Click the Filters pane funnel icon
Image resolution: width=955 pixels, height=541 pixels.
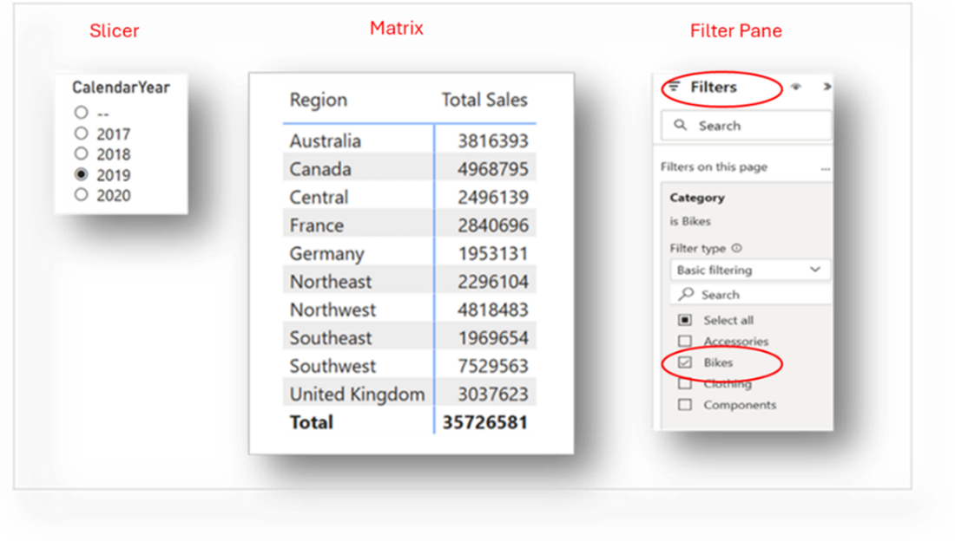(675, 88)
